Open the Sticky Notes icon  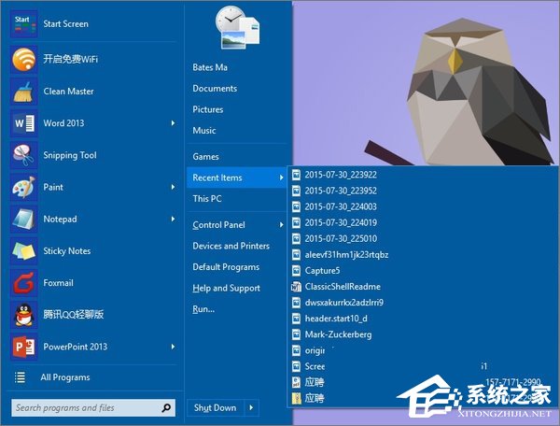tap(23, 250)
